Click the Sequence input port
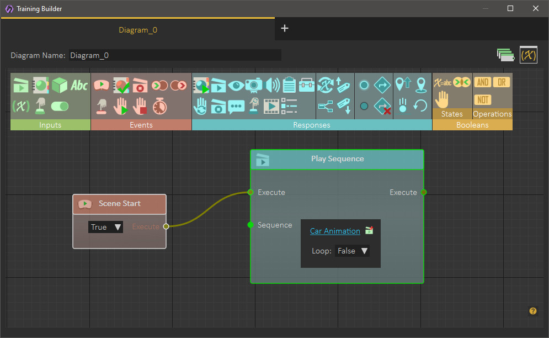Viewport: 549px width, 338px height. tap(250, 225)
